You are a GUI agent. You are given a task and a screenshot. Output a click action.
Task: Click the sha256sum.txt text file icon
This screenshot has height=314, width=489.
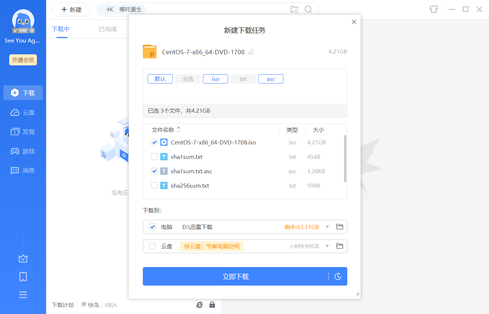point(164,185)
